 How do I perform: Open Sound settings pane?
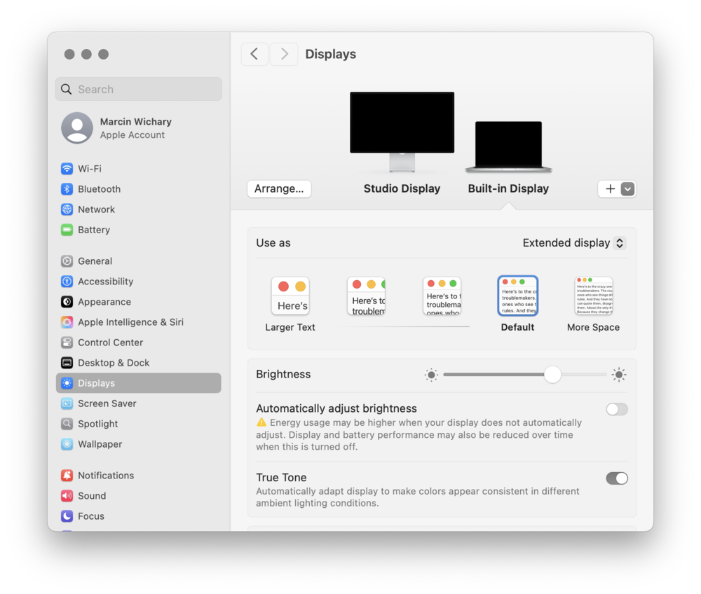(x=139, y=496)
